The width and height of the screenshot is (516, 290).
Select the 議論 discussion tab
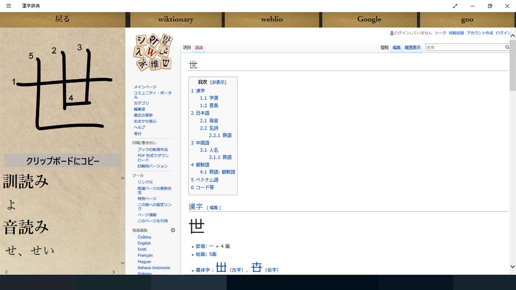pyautogui.click(x=199, y=48)
